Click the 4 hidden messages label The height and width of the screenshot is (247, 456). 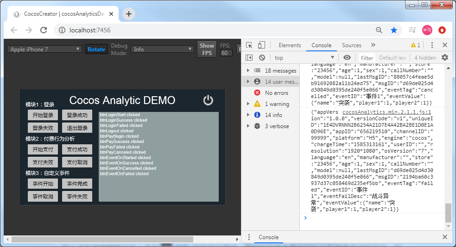click(x=425, y=57)
